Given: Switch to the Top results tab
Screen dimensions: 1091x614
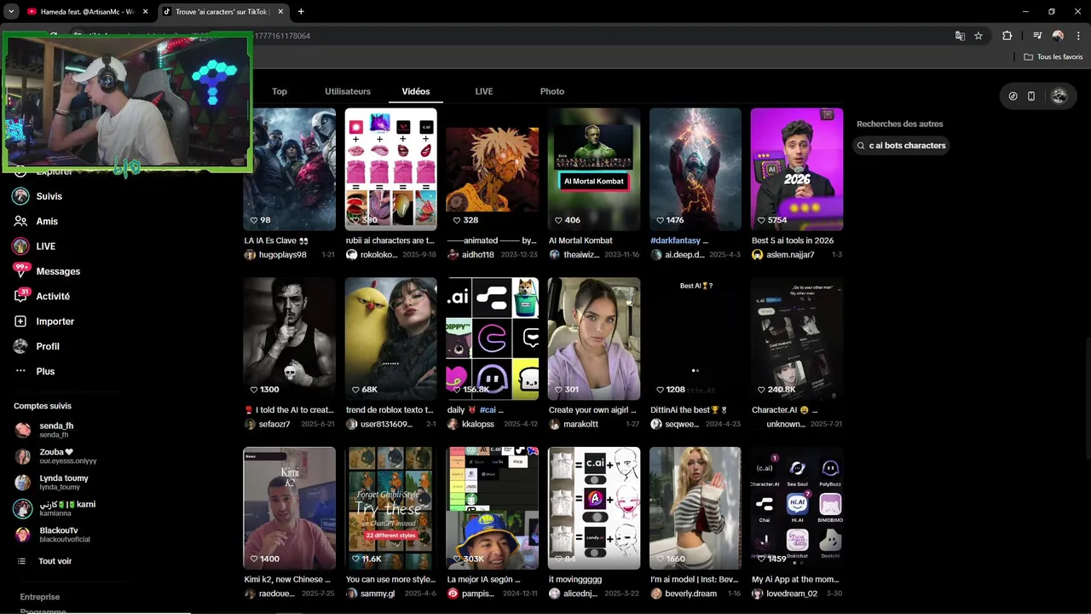Looking at the screenshot, I should (280, 91).
